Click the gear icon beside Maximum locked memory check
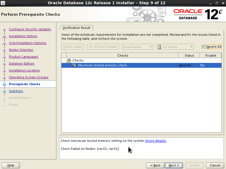Screen dimensions: 226x169 74,65
